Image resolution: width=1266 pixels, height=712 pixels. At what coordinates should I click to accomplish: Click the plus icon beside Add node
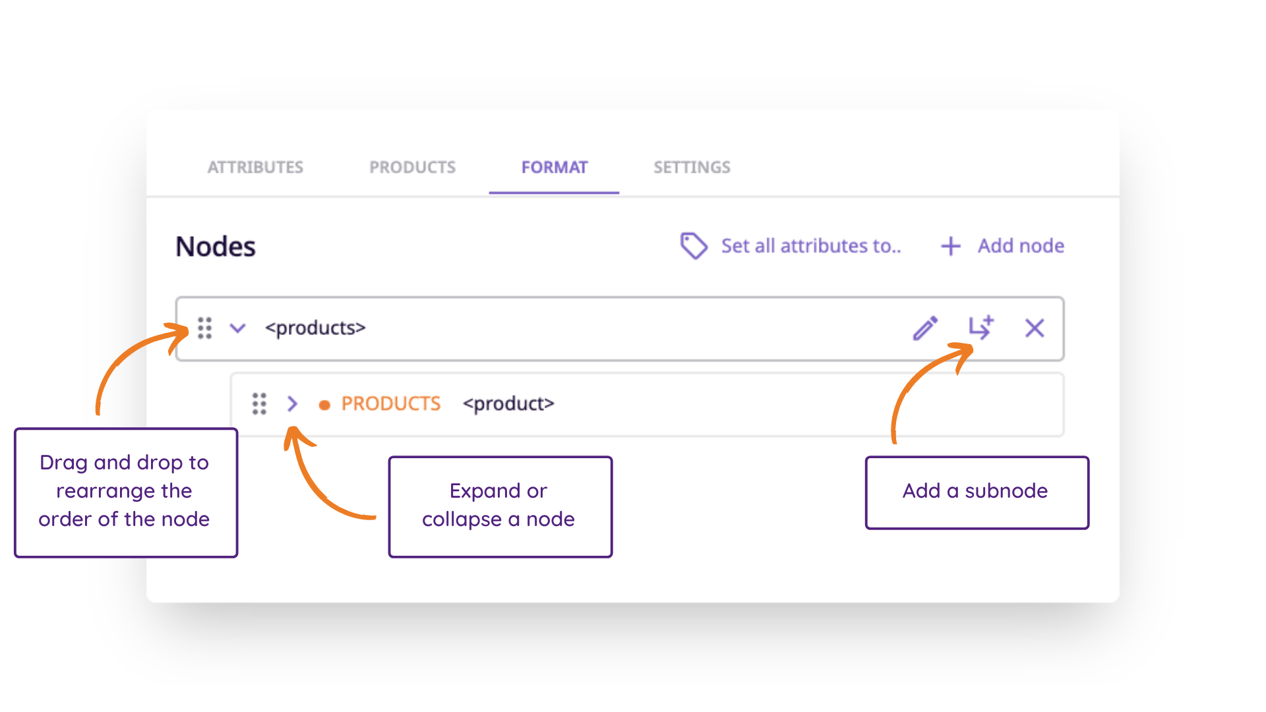(950, 246)
